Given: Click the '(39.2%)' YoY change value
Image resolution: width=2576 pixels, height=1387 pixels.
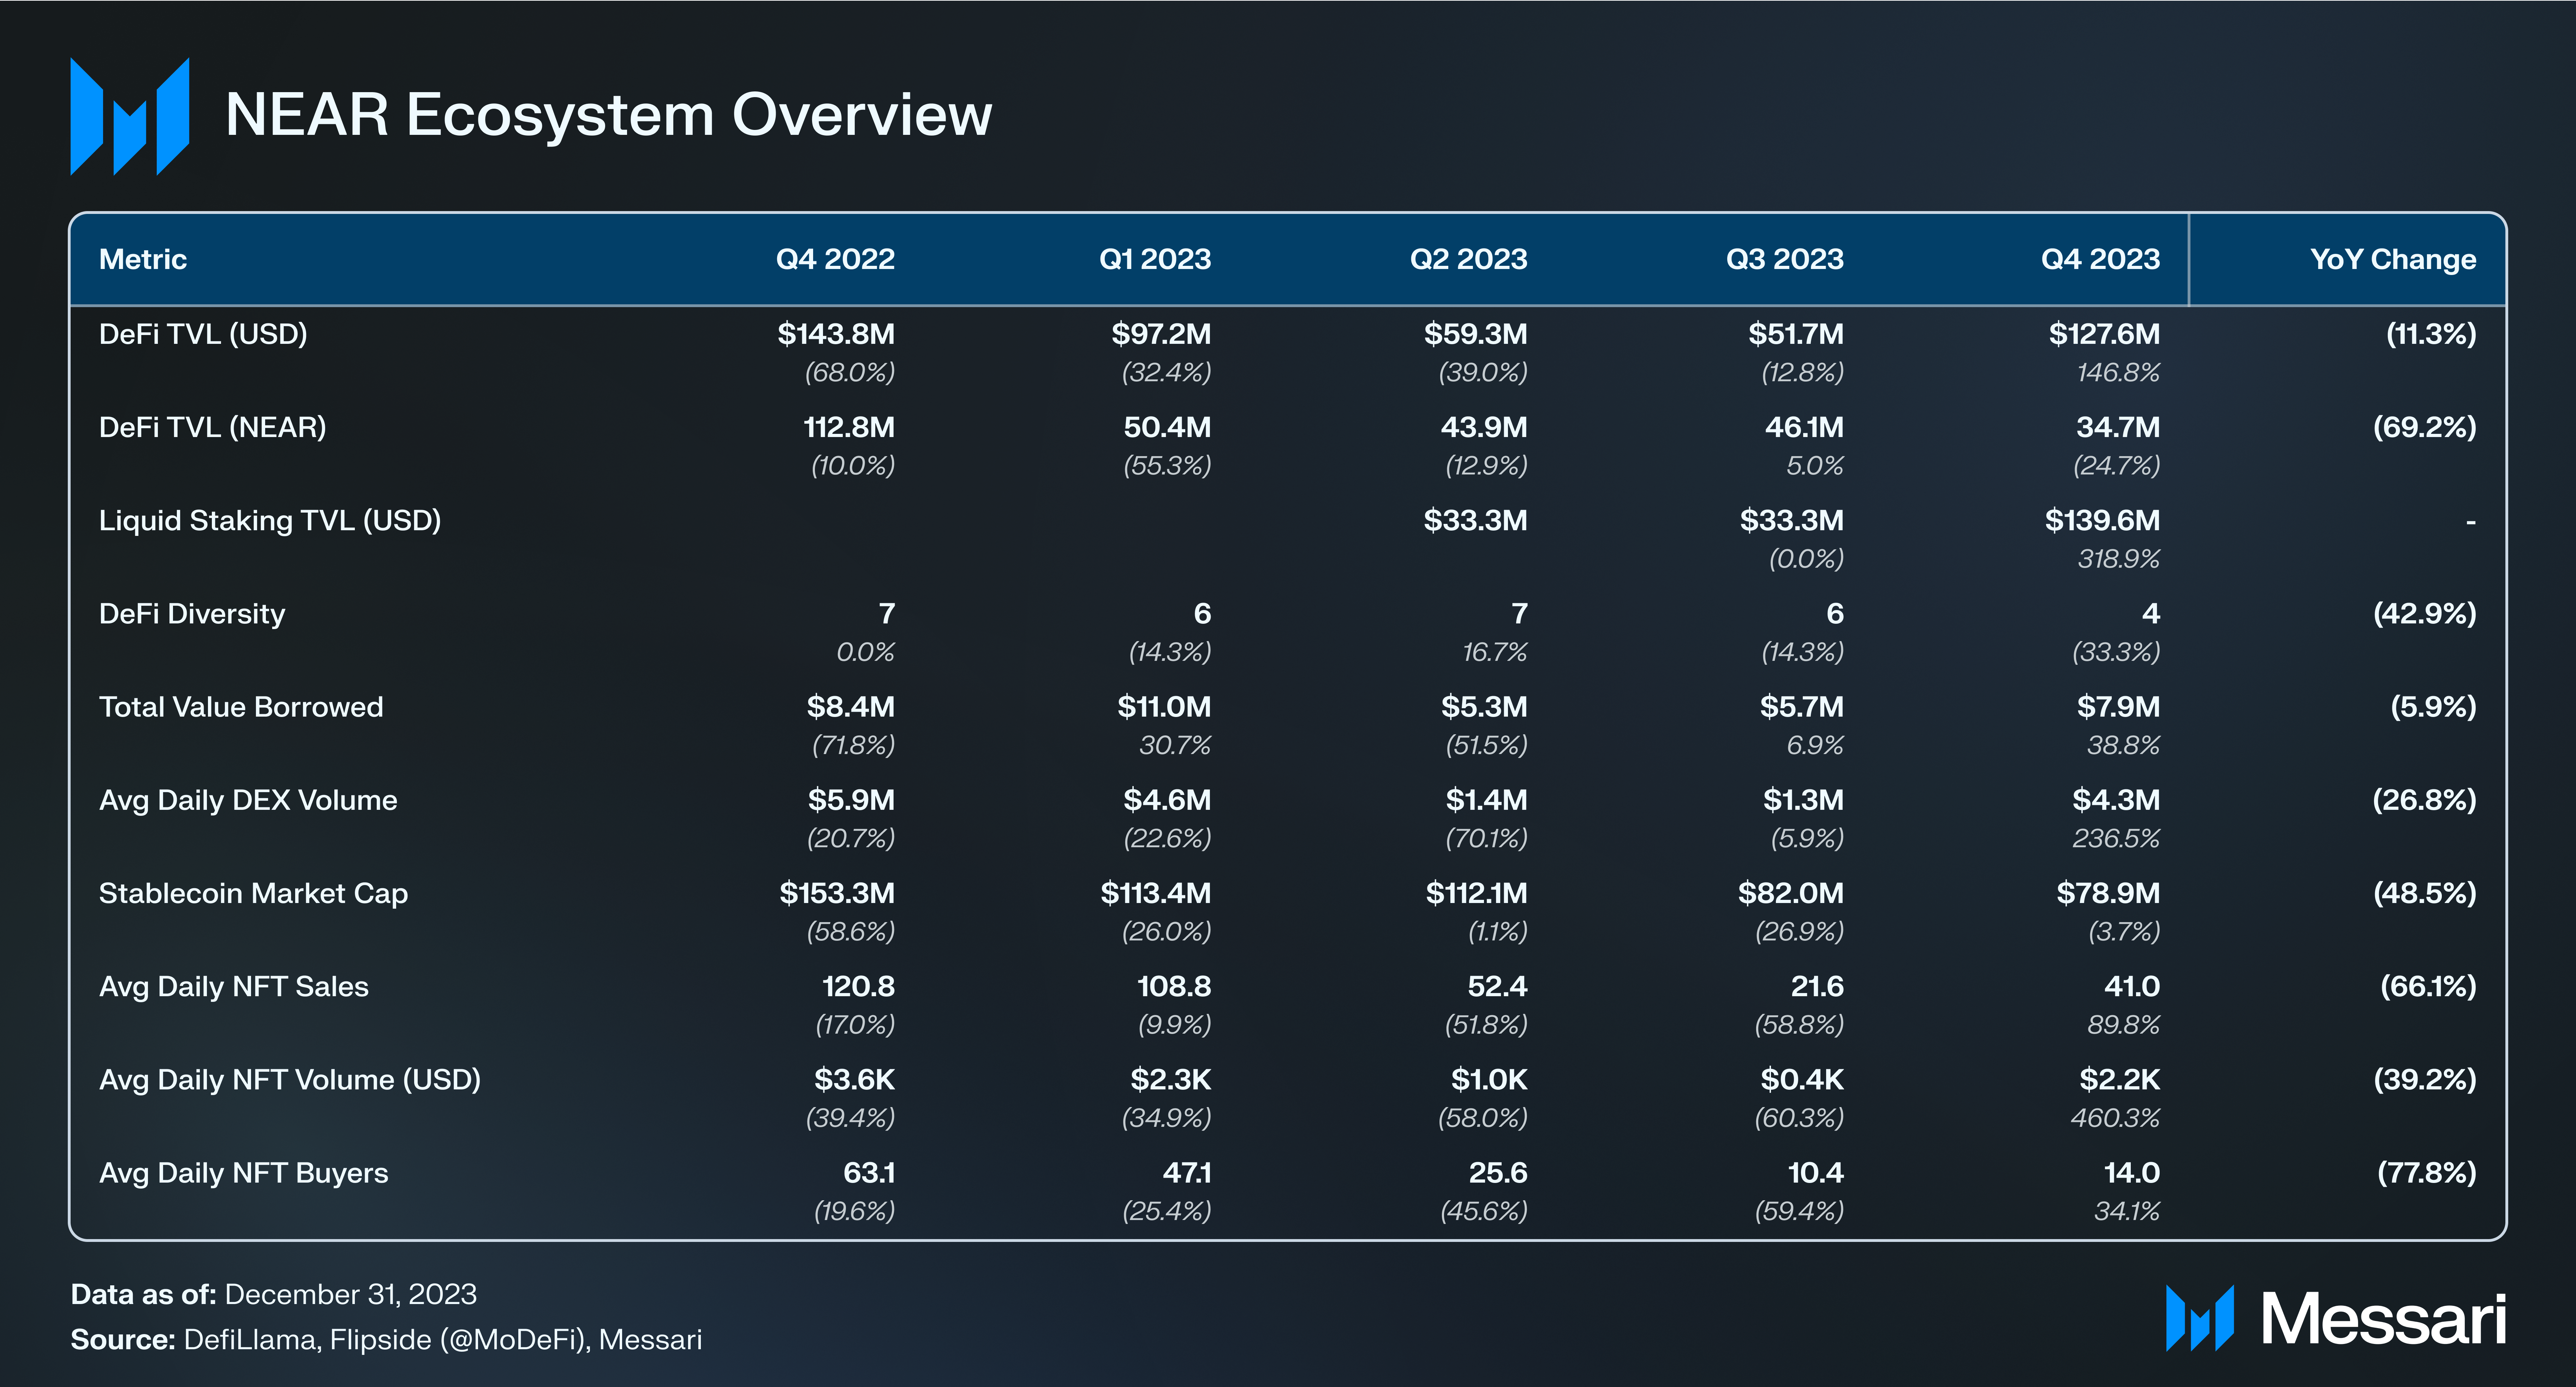Looking at the screenshot, I should pos(2425,1079).
